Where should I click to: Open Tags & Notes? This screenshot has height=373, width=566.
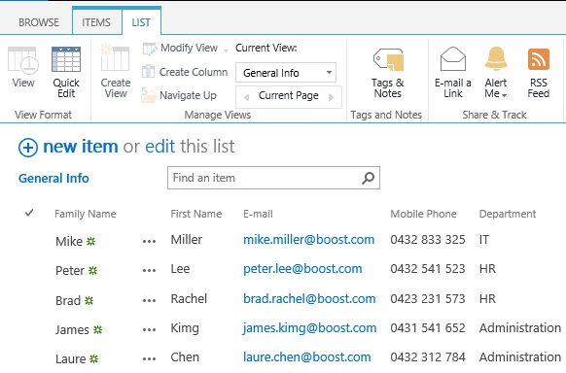pyautogui.click(x=388, y=60)
